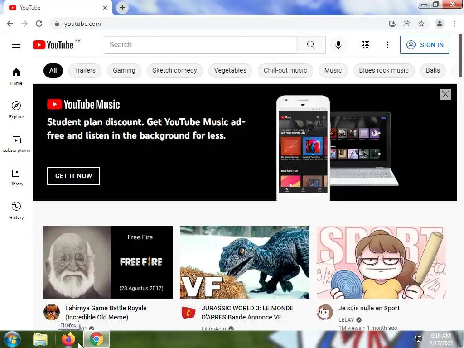Select the Music filter chip
The width and height of the screenshot is (464, 348).
[333, 70]
